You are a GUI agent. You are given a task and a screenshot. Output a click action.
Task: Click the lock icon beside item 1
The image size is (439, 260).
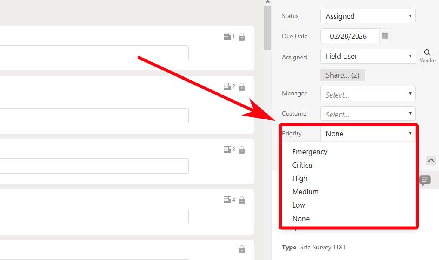click(242, 37)
